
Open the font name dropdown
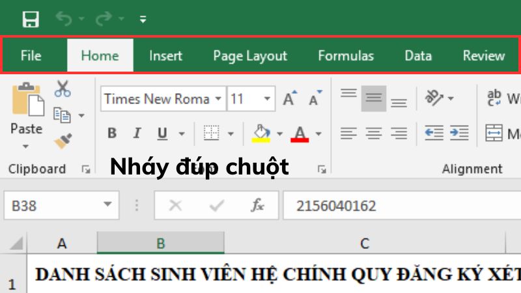[219, 99]
